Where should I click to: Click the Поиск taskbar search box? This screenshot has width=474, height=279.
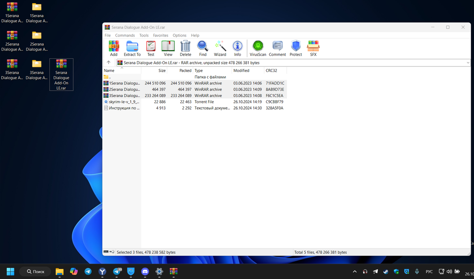pos(35,272)
